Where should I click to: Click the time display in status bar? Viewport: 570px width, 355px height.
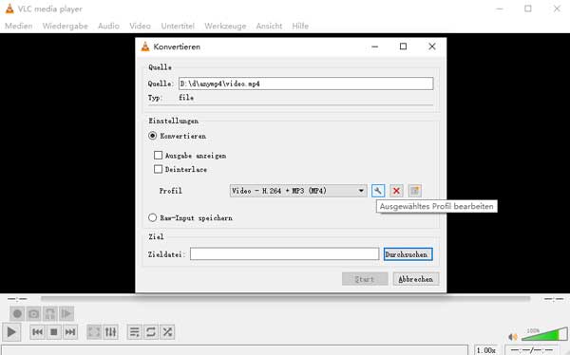[531, 350]
